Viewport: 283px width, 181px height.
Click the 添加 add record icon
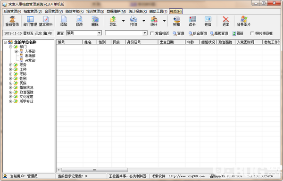64,21
